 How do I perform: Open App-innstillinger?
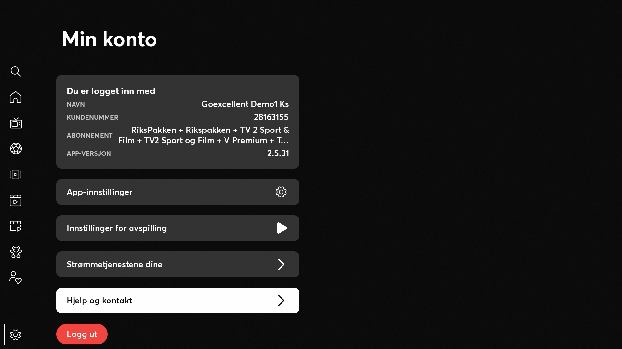pyautogui.click(x=178, y=192)
